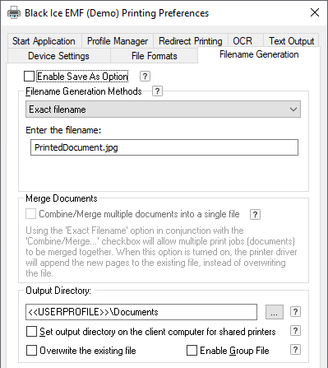The width and height of the screenshot is (328, 368).
Task: Select the Filename Generation tab
Action: (x=259, y=54)
